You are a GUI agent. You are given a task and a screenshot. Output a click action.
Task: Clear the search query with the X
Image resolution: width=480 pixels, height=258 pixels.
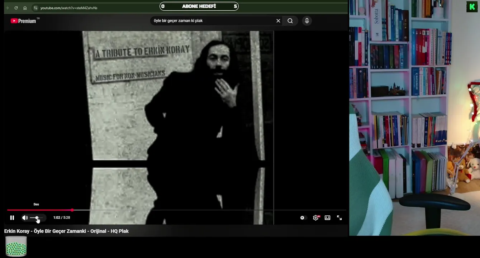(x=278, y=21)
